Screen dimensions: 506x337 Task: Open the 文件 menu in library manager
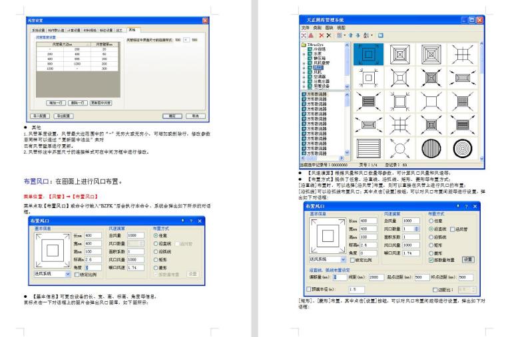(x=304, y=27)
